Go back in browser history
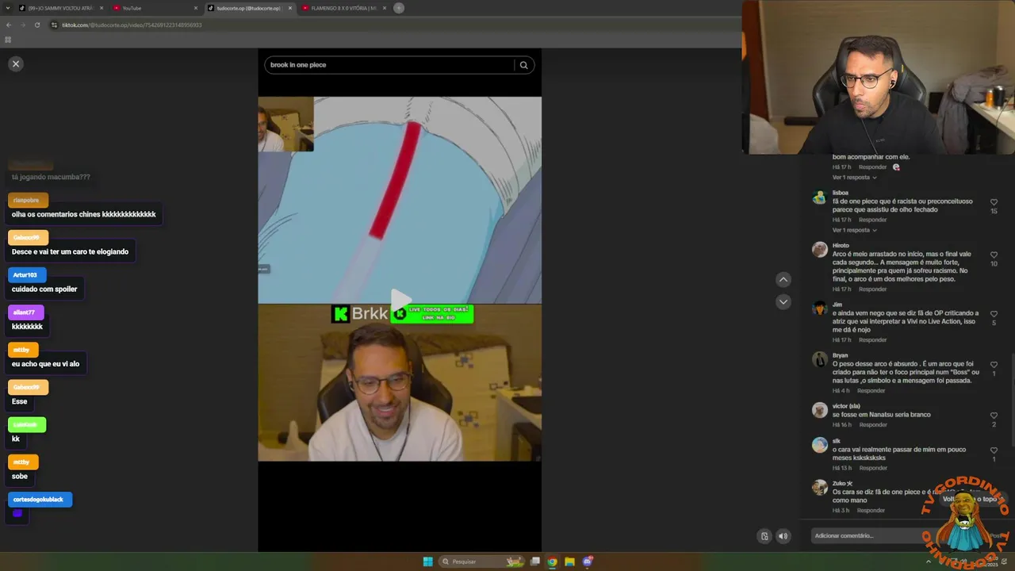Viewport: 1015px width, 571px height. [x=9, y=25]
